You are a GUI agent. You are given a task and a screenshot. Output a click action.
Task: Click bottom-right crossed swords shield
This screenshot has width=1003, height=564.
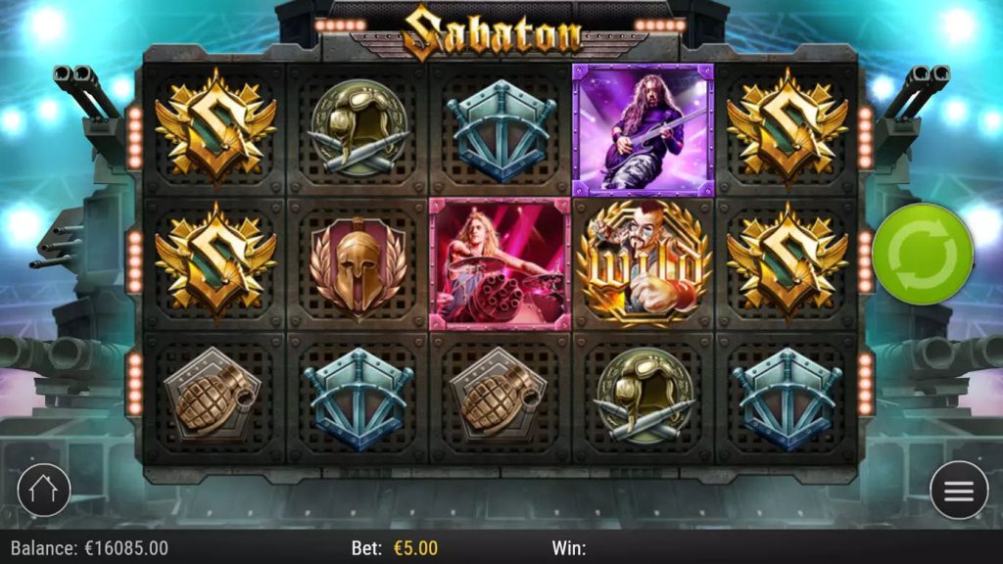tap(788, 399)
